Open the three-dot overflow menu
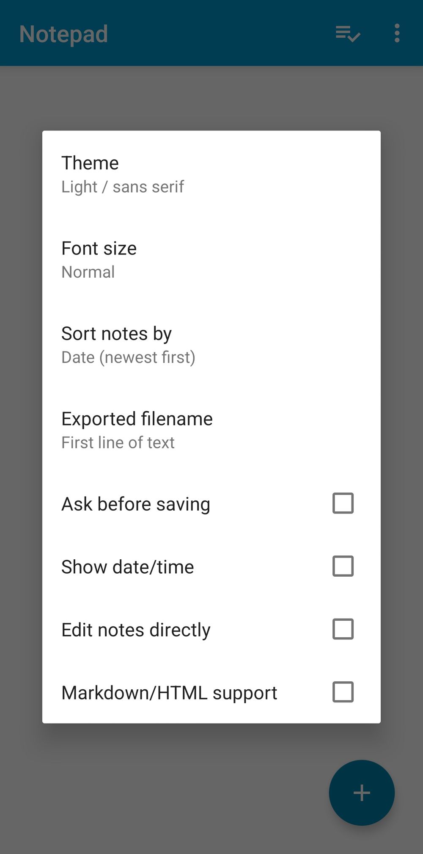This screenshot has height=854, width=423. click(397, 33)
